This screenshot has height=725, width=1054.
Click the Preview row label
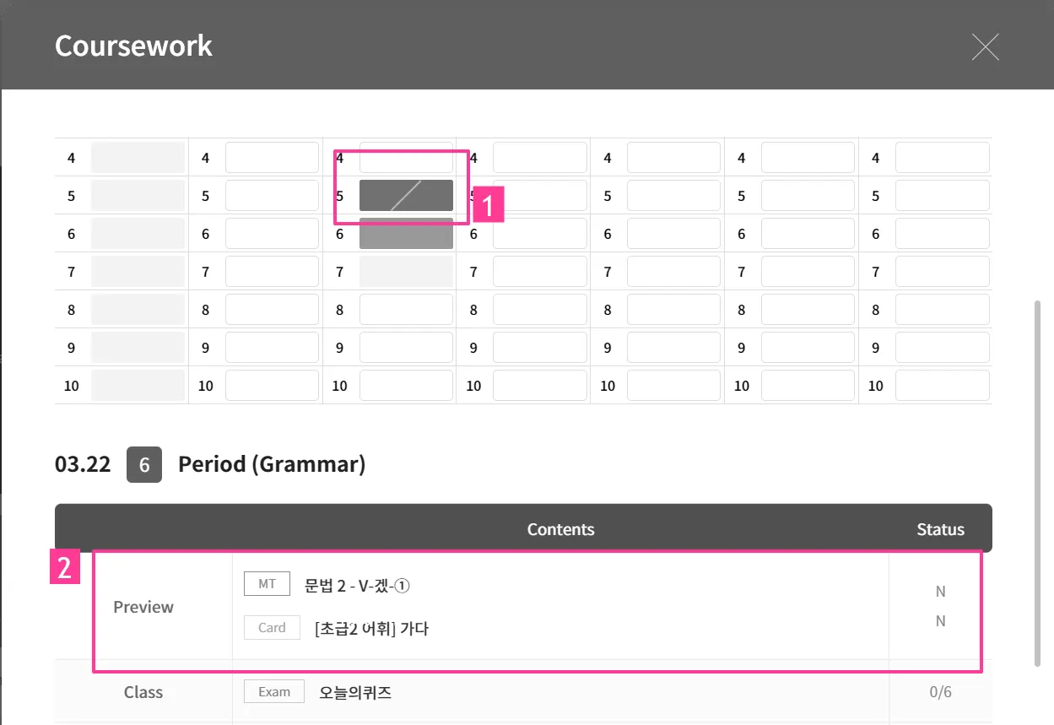(143, 607)
